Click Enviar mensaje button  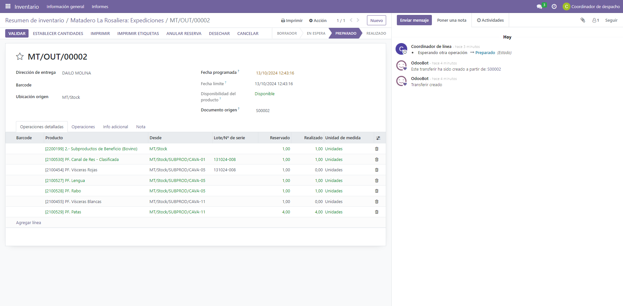tap(414, 20)
